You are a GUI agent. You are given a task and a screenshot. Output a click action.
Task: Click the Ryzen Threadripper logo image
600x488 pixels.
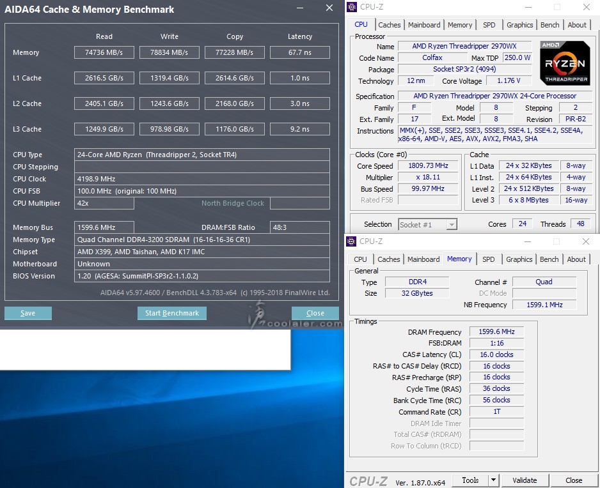565,63
